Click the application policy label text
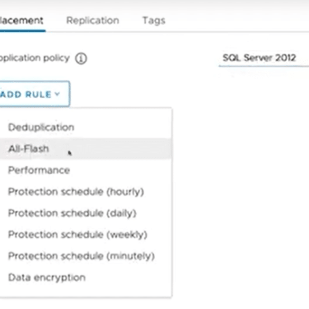 coord(35,58)
